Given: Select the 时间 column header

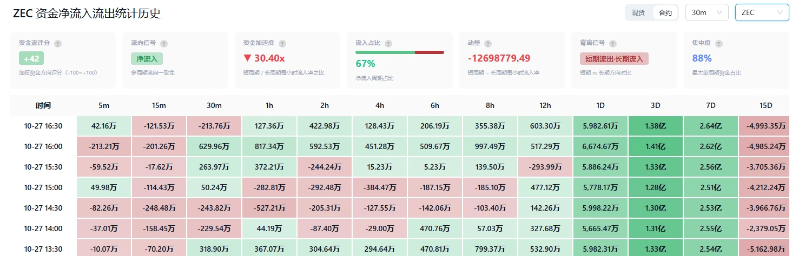Looking at the screenshot, I should click(43, 105).
